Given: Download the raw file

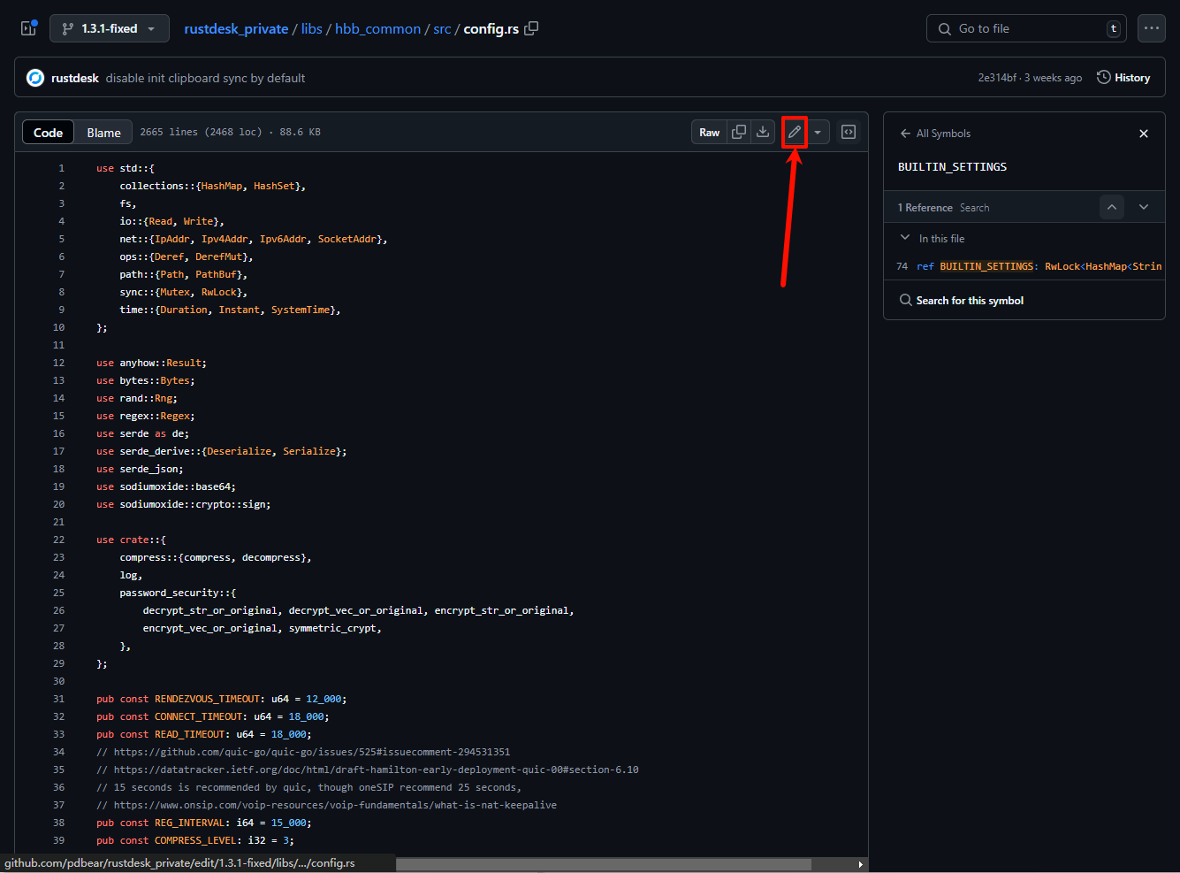Looking at the screenshot, I should pos(763,132).
